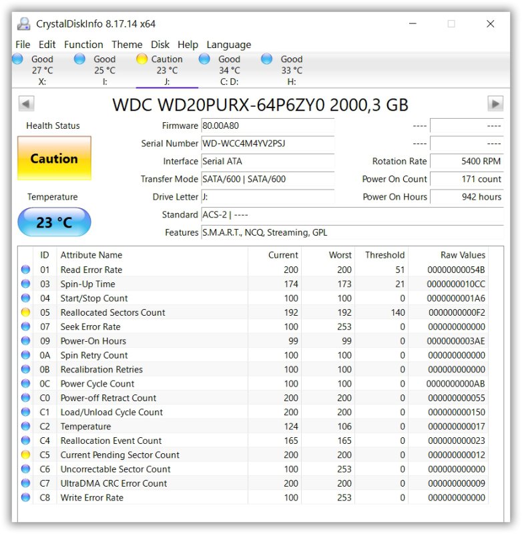Select the Good disk I: status orb
Viewport: 522px width, 534px height.
coord(79,59)
